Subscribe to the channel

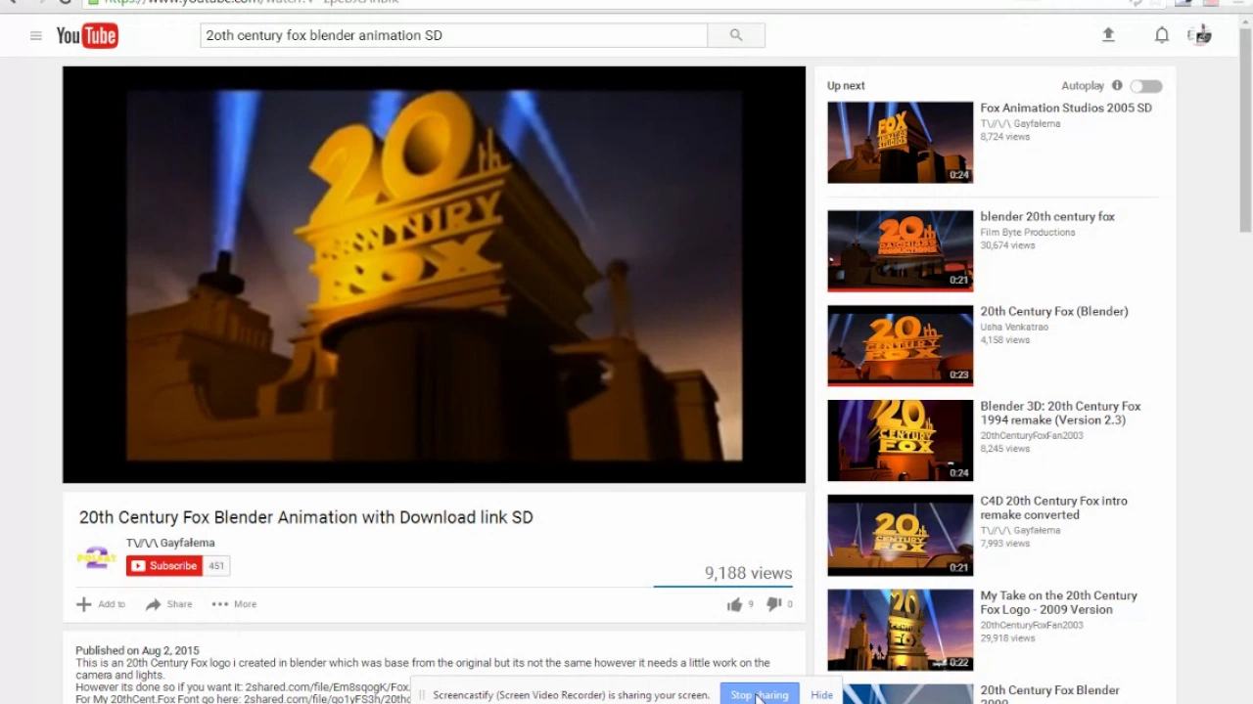pyautogui.click(x=163, y=565)
